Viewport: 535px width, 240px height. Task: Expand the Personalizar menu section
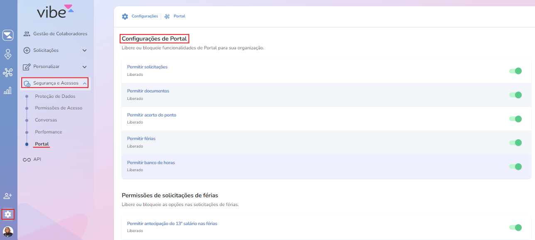pos(55,67)
